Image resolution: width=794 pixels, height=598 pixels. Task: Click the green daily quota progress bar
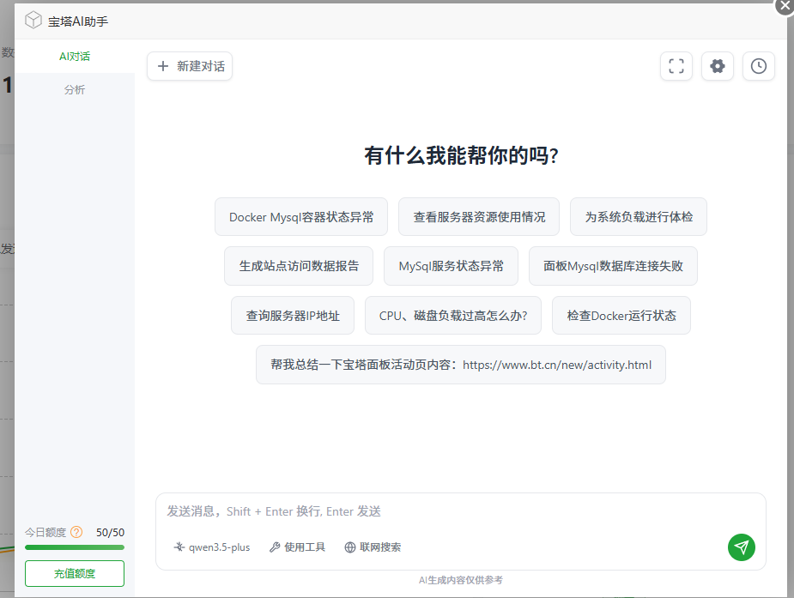pos(75,547)
